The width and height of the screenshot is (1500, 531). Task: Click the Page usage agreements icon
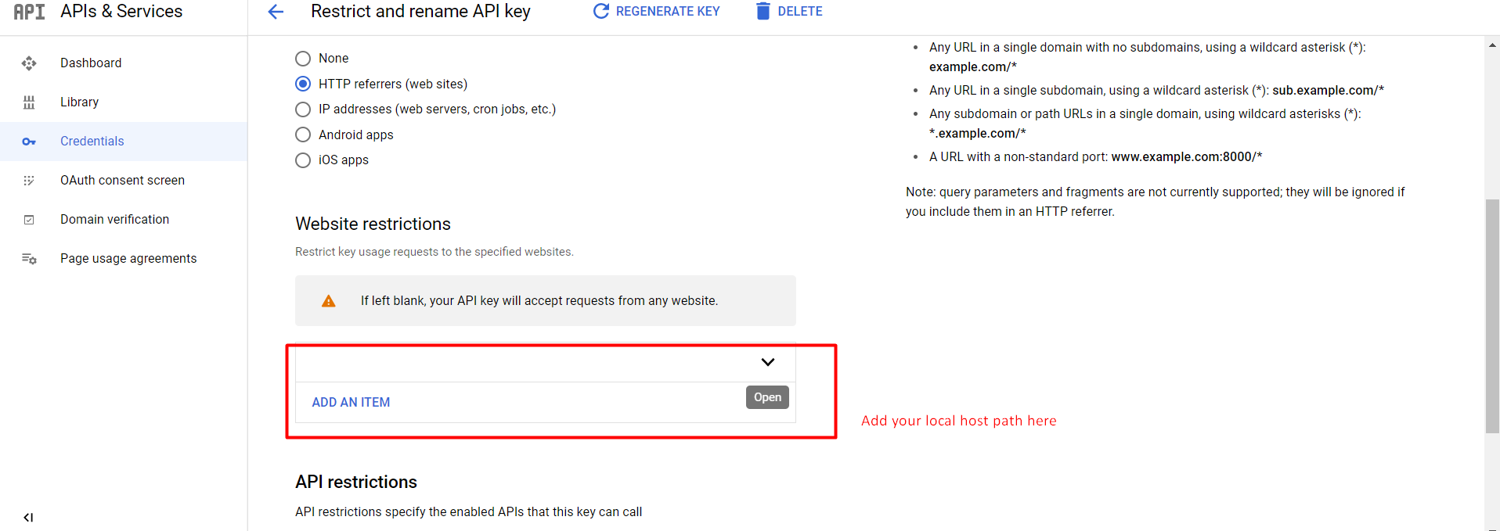[x=29, y=258]
